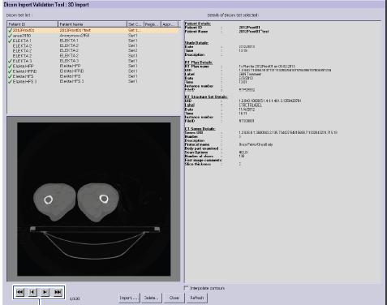391x305 pixels.
Task: Jump to the last CT slice
Action: pos(58,292)
